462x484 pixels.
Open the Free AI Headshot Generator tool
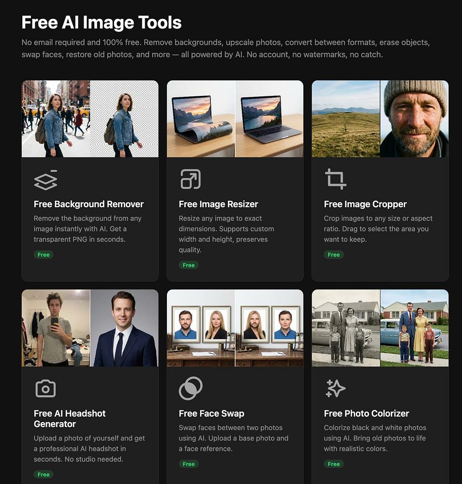70,419
